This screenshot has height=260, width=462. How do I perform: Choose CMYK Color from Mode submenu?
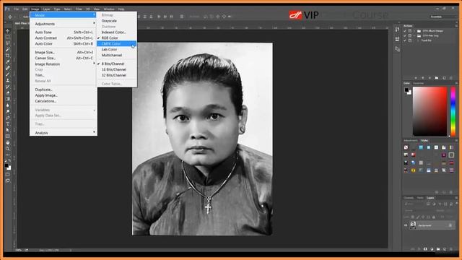pyautogui.click(x=117, y=43)
